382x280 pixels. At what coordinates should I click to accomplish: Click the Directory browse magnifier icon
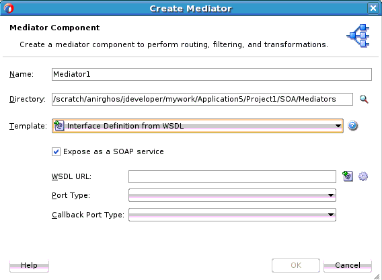tap(364, 99)
